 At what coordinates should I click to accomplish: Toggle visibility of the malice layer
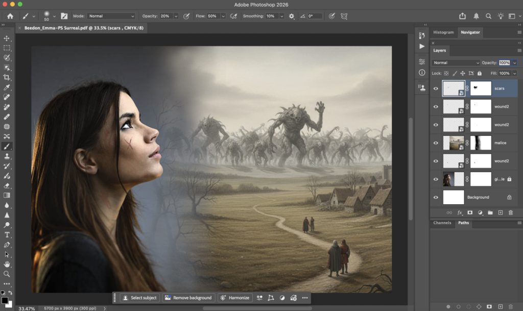coord(436,143)
